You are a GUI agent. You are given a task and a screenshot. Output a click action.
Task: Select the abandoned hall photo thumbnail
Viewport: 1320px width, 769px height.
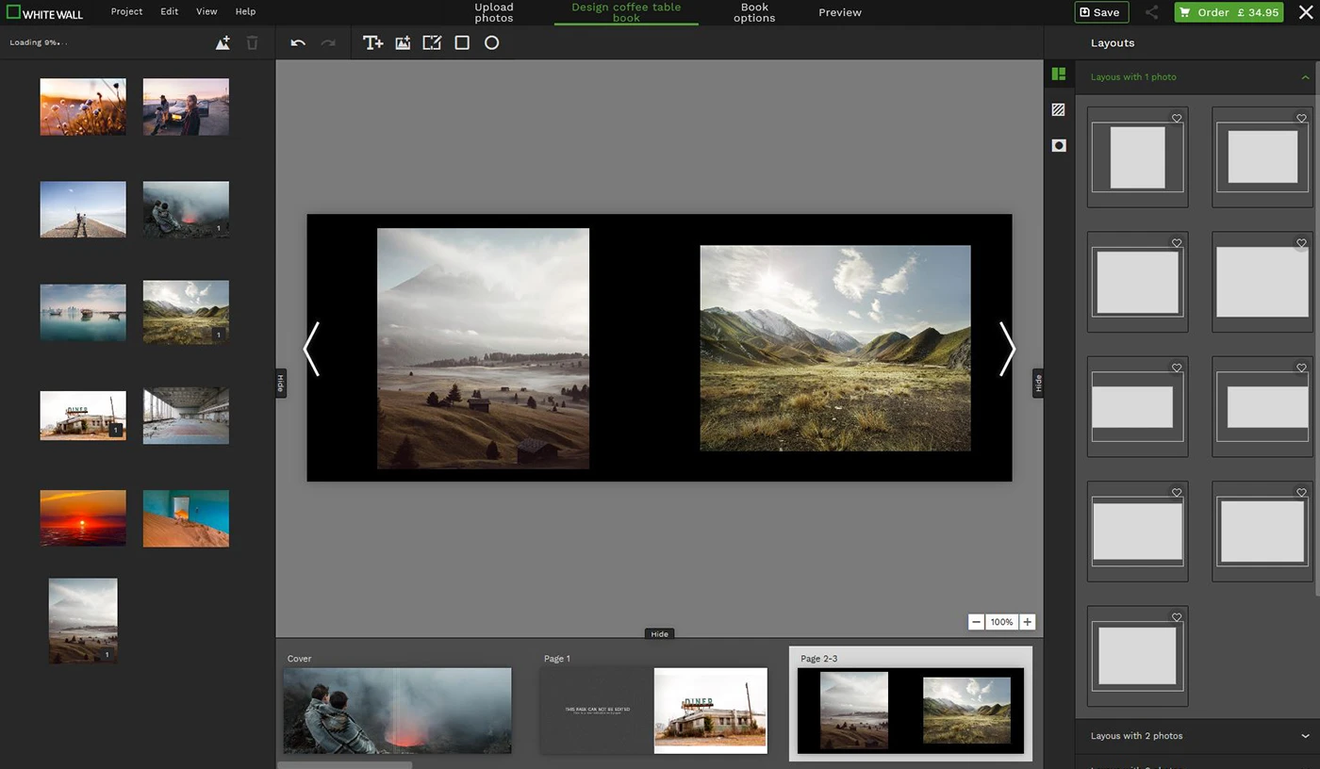coord(186,416)
